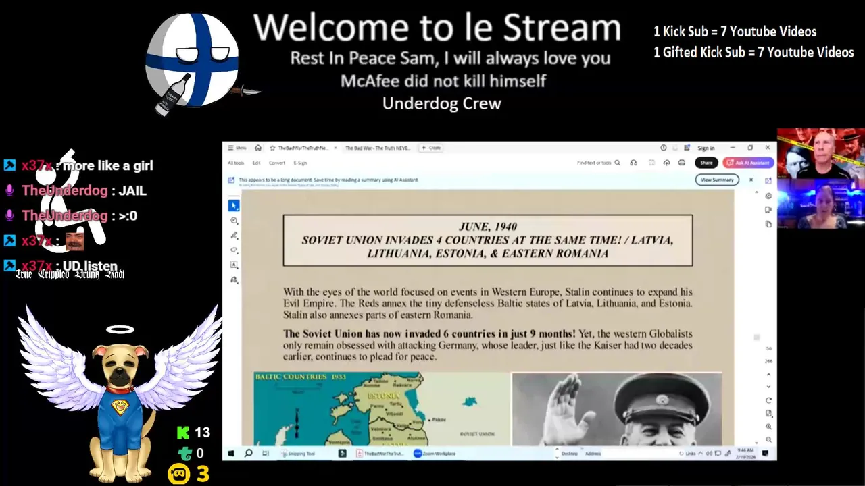
Task: Open the E-Sign toolbar item
Action: pos(300,163)
